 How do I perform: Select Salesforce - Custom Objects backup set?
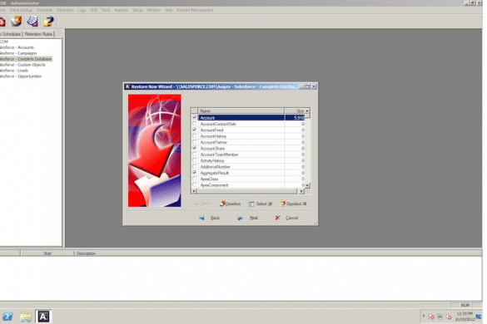pos(22,65)
